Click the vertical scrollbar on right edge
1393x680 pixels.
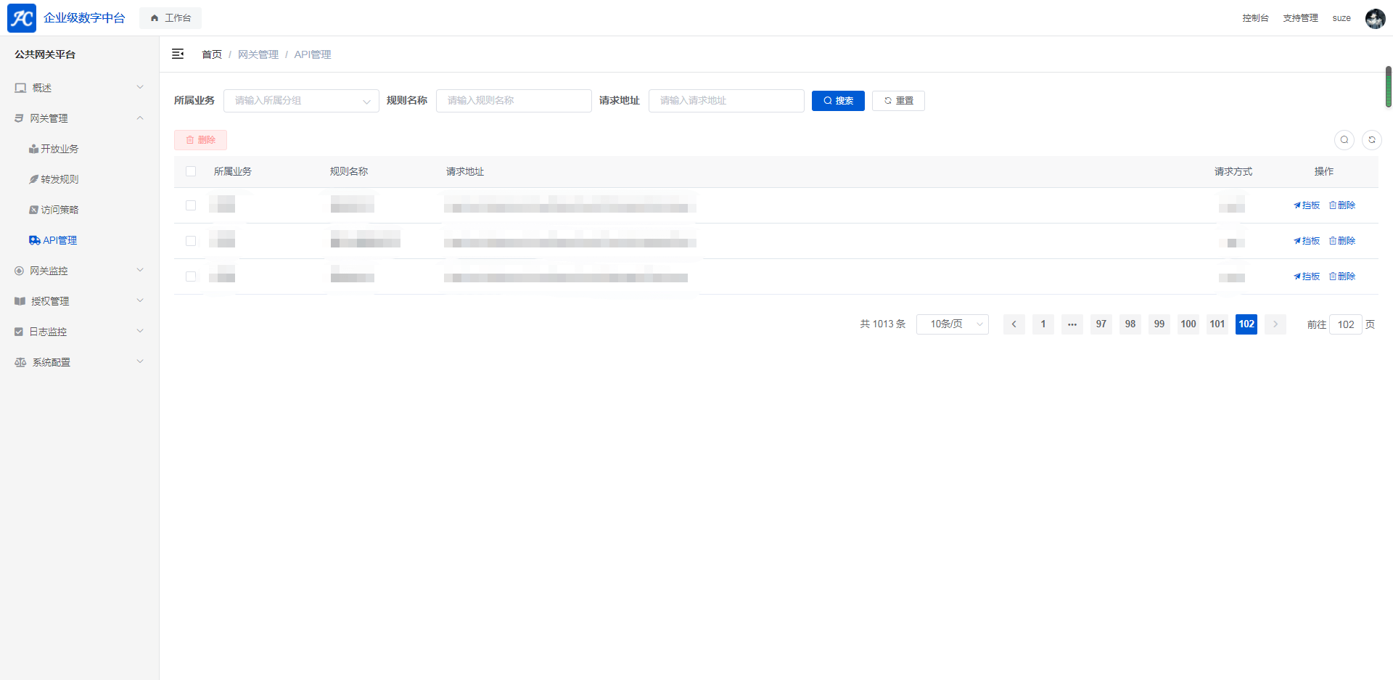click(x=1388, y=87)
